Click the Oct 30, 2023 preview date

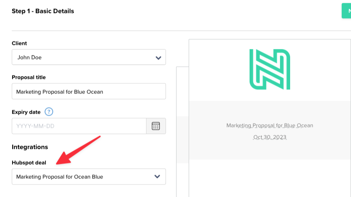pos(269,137)
